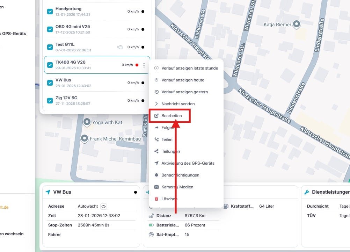Select the Test G11L device row
The image size is (350, 252).
(x=84, y=47)
